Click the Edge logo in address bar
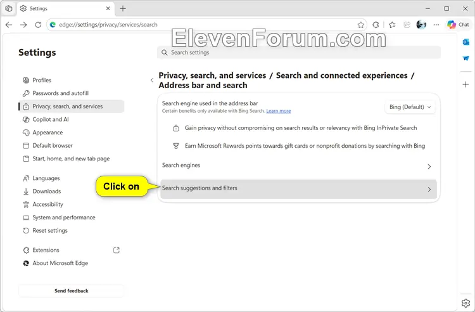The width and height of the screenshot is (475, 312). (x=53, y=25)
